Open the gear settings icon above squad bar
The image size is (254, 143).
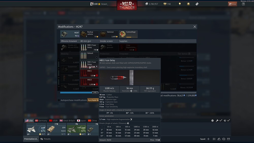coord(212,120)
